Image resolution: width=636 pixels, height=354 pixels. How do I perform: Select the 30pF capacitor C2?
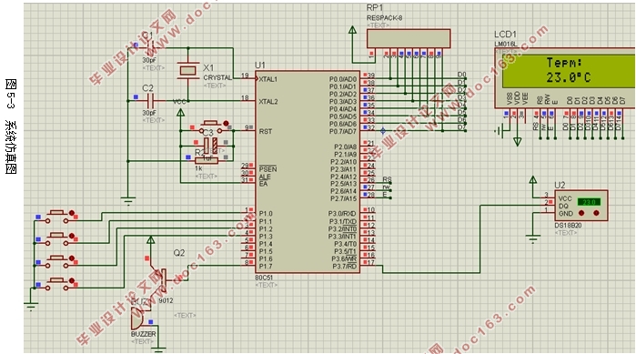click(150, 101)
